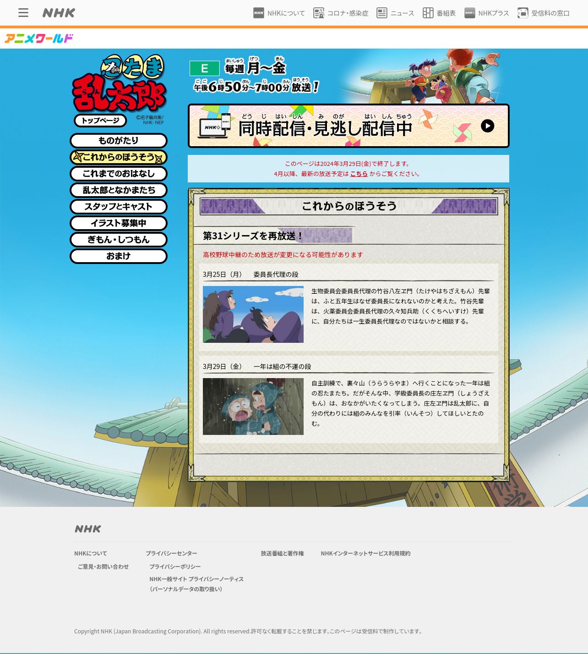Click NHK一般サイト プライバシーノーティス link
The image size is (588, 654).
[196, 584]
